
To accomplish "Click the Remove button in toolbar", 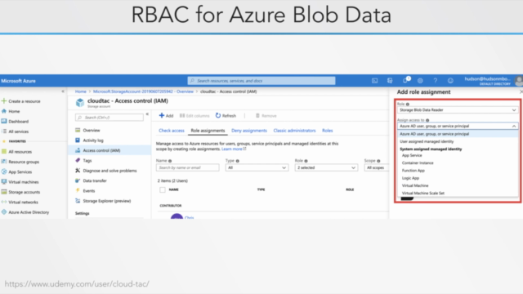I will (x=266, y=116).
